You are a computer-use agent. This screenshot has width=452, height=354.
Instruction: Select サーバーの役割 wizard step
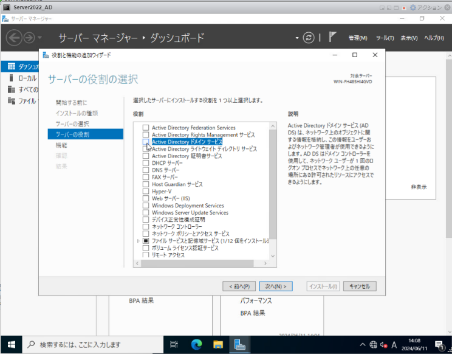86,134
